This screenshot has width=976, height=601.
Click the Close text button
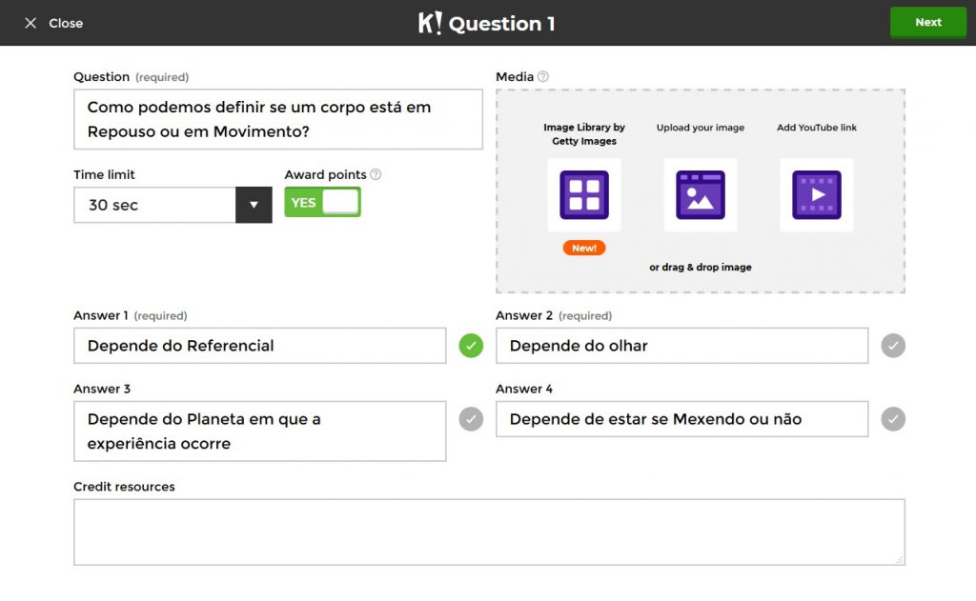point(66,23)
